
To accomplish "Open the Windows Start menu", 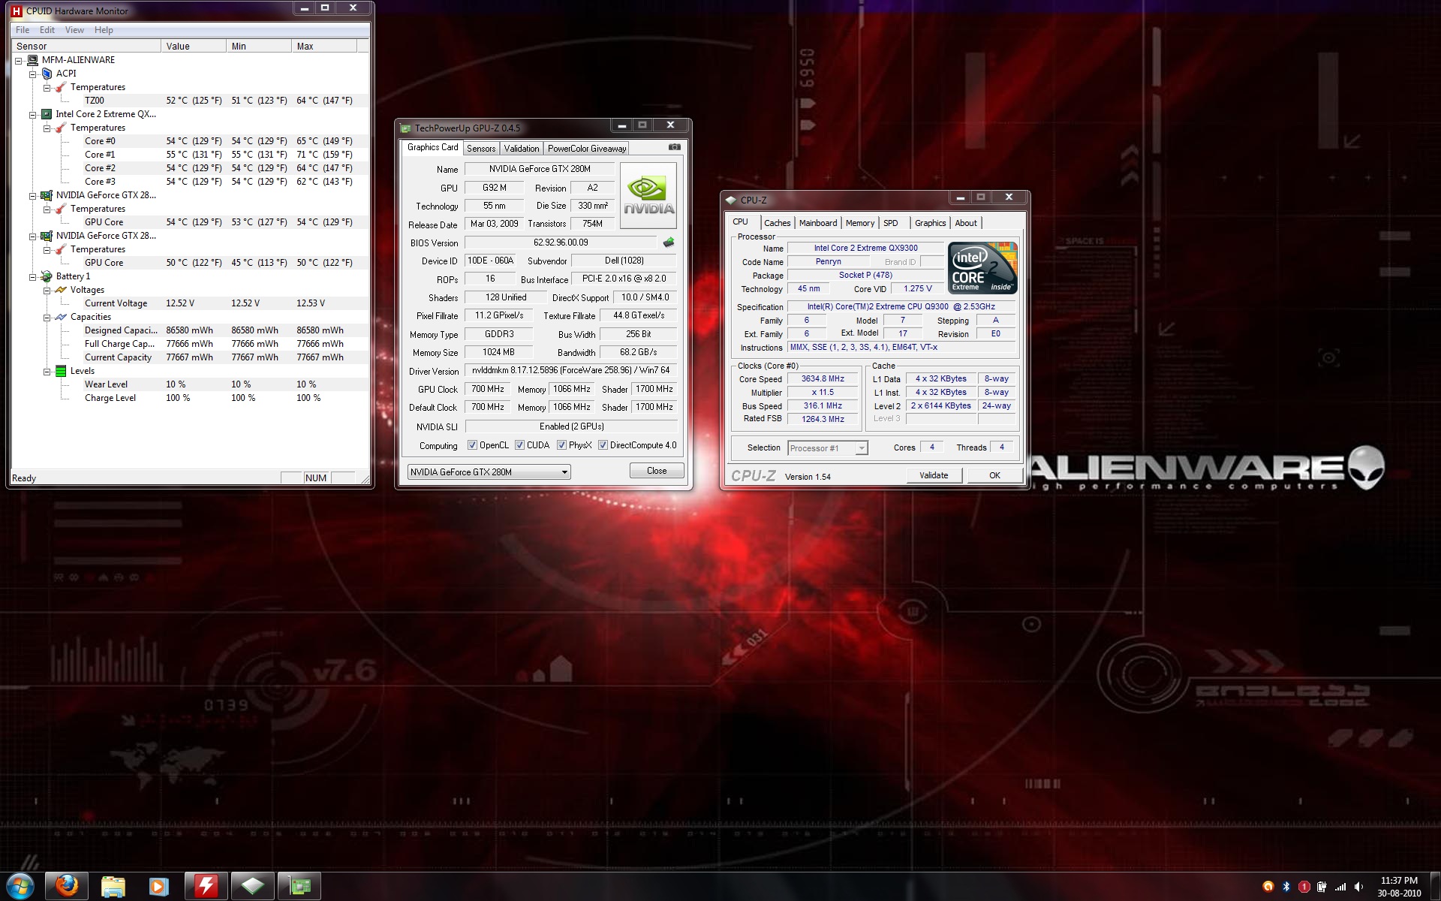I will [x=20, y=886].
